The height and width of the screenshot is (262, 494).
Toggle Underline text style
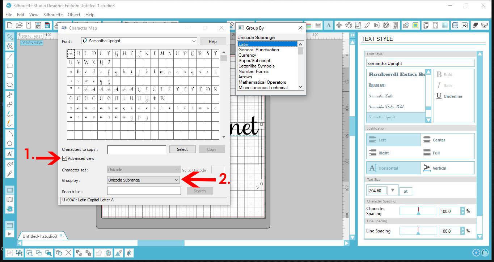[449, 96]
